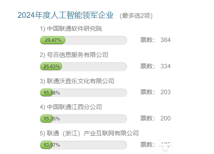Click the vote count 203
Screen dimensions: 214x154
point(165,92)
